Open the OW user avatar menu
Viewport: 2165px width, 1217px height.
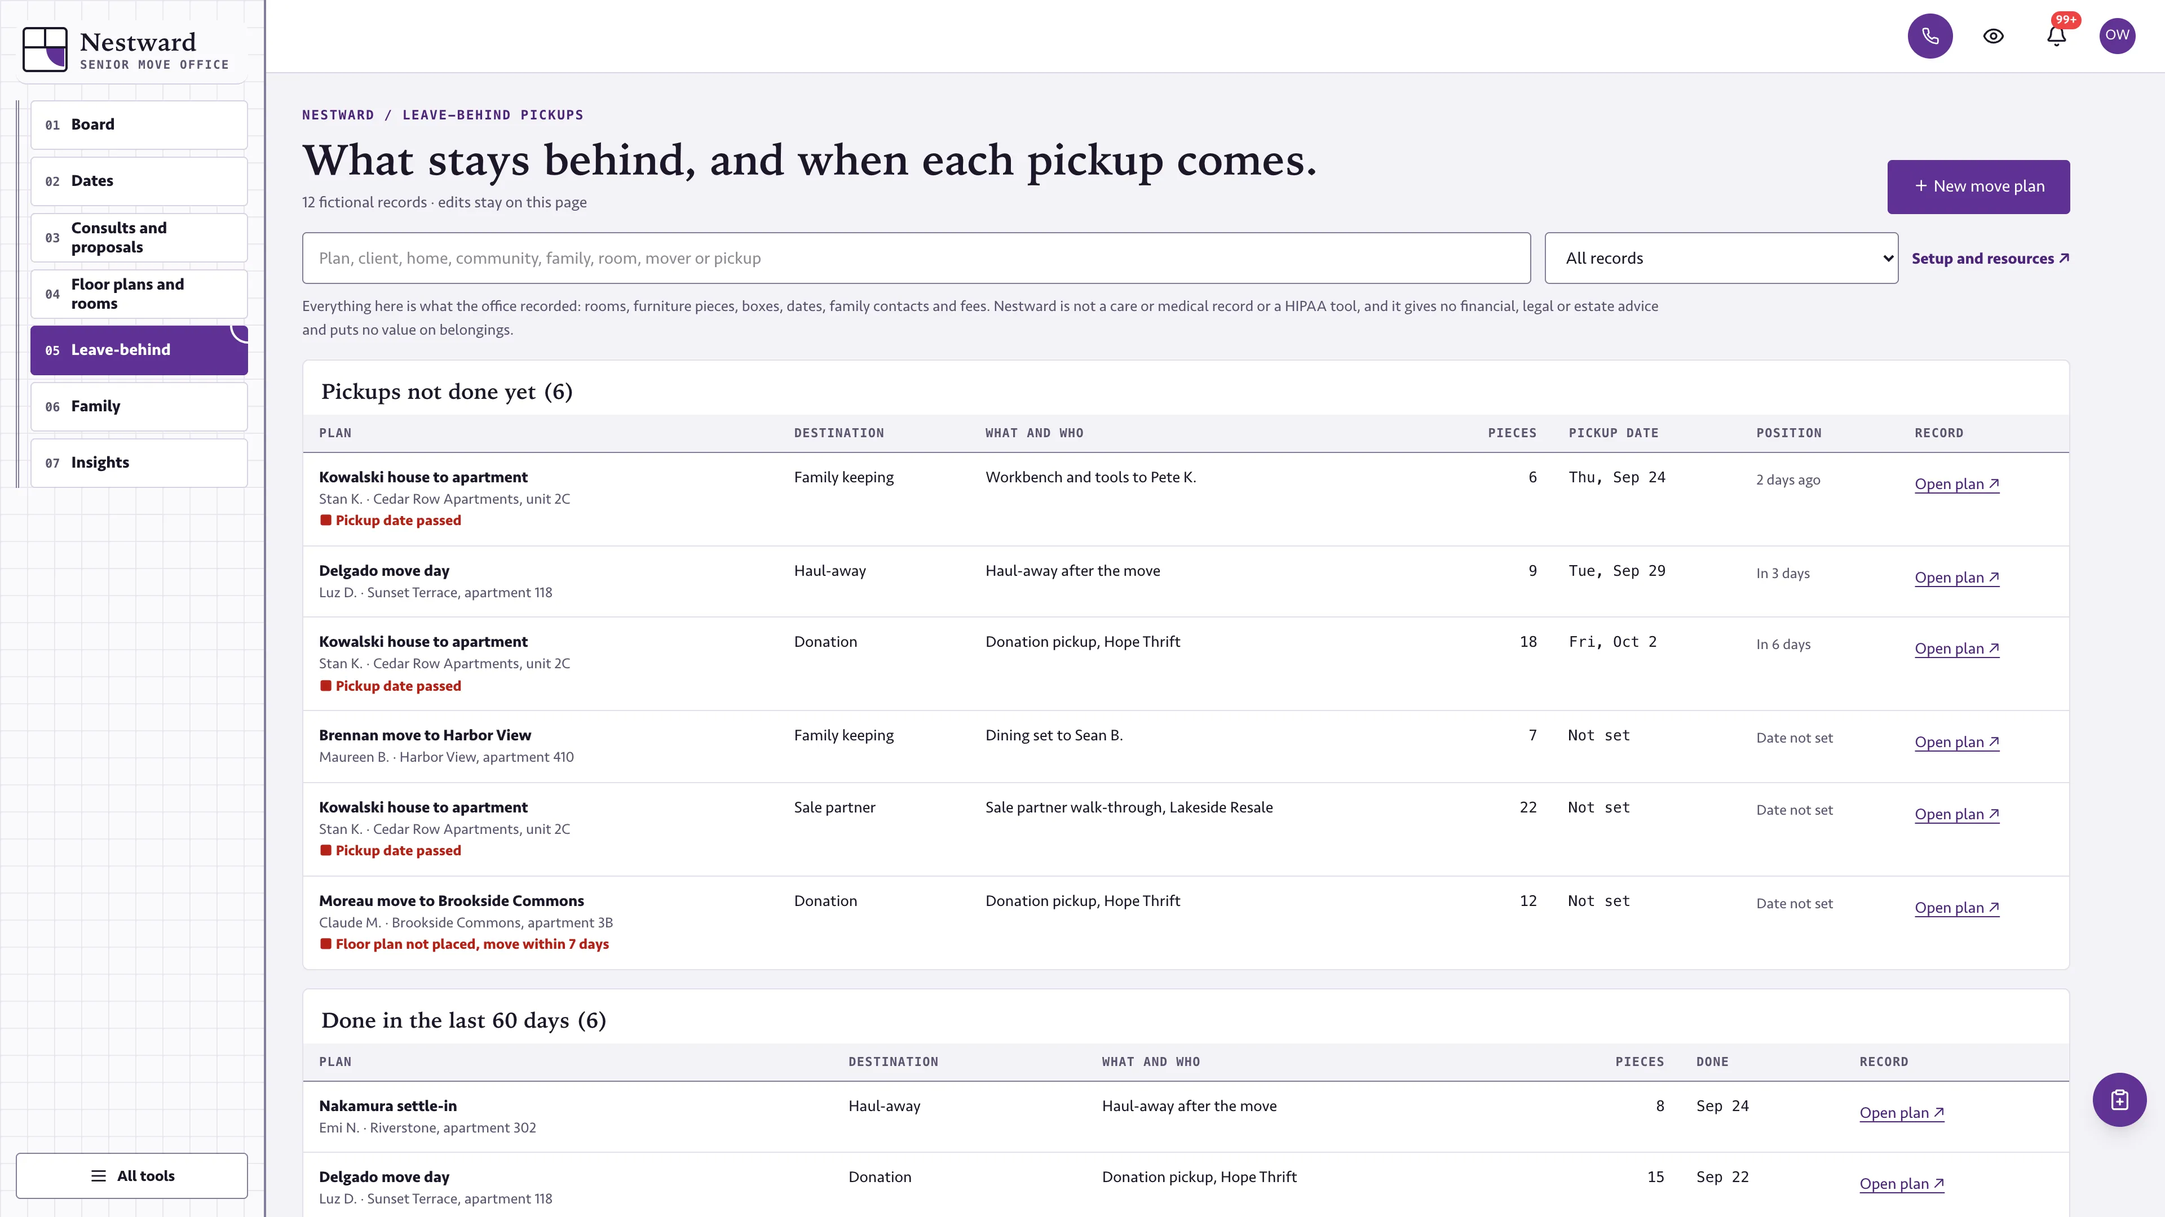coord(2117,35)
